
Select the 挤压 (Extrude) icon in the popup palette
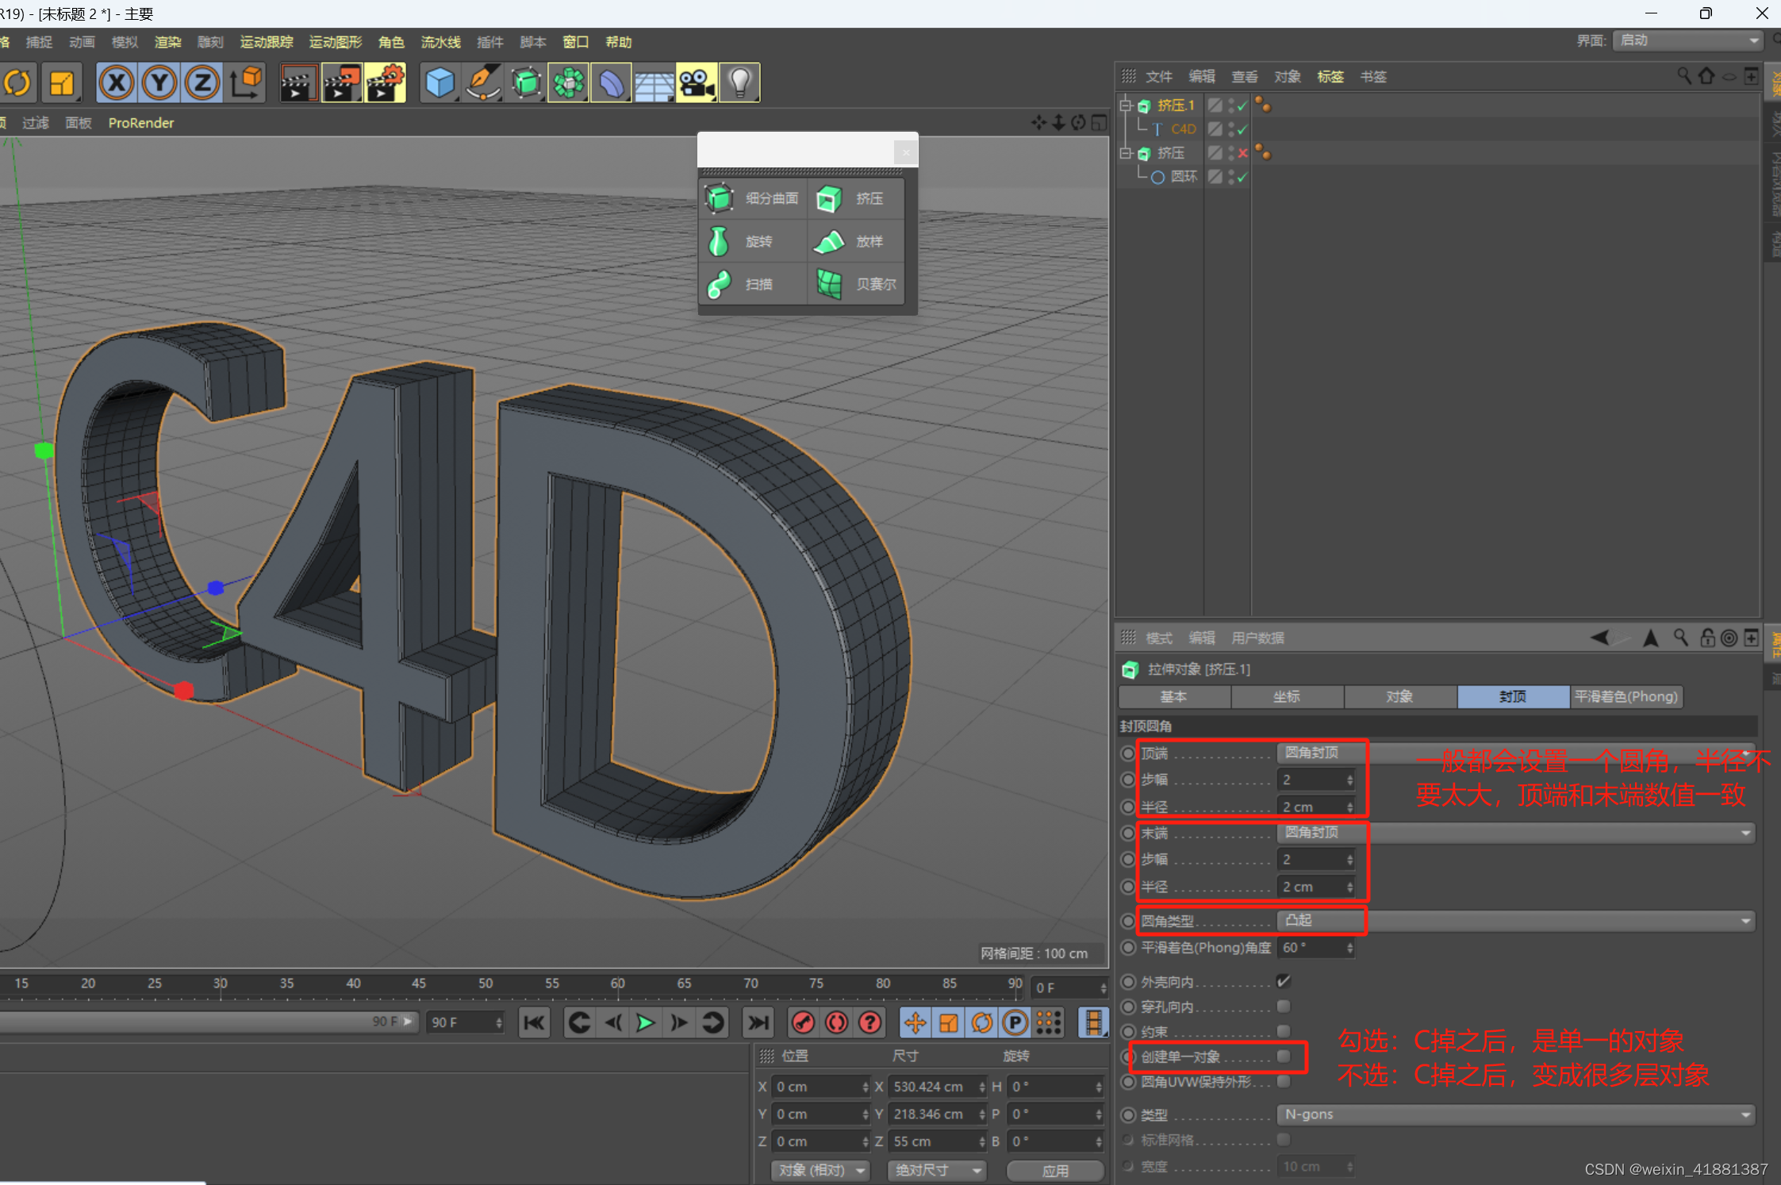(830, 198)
